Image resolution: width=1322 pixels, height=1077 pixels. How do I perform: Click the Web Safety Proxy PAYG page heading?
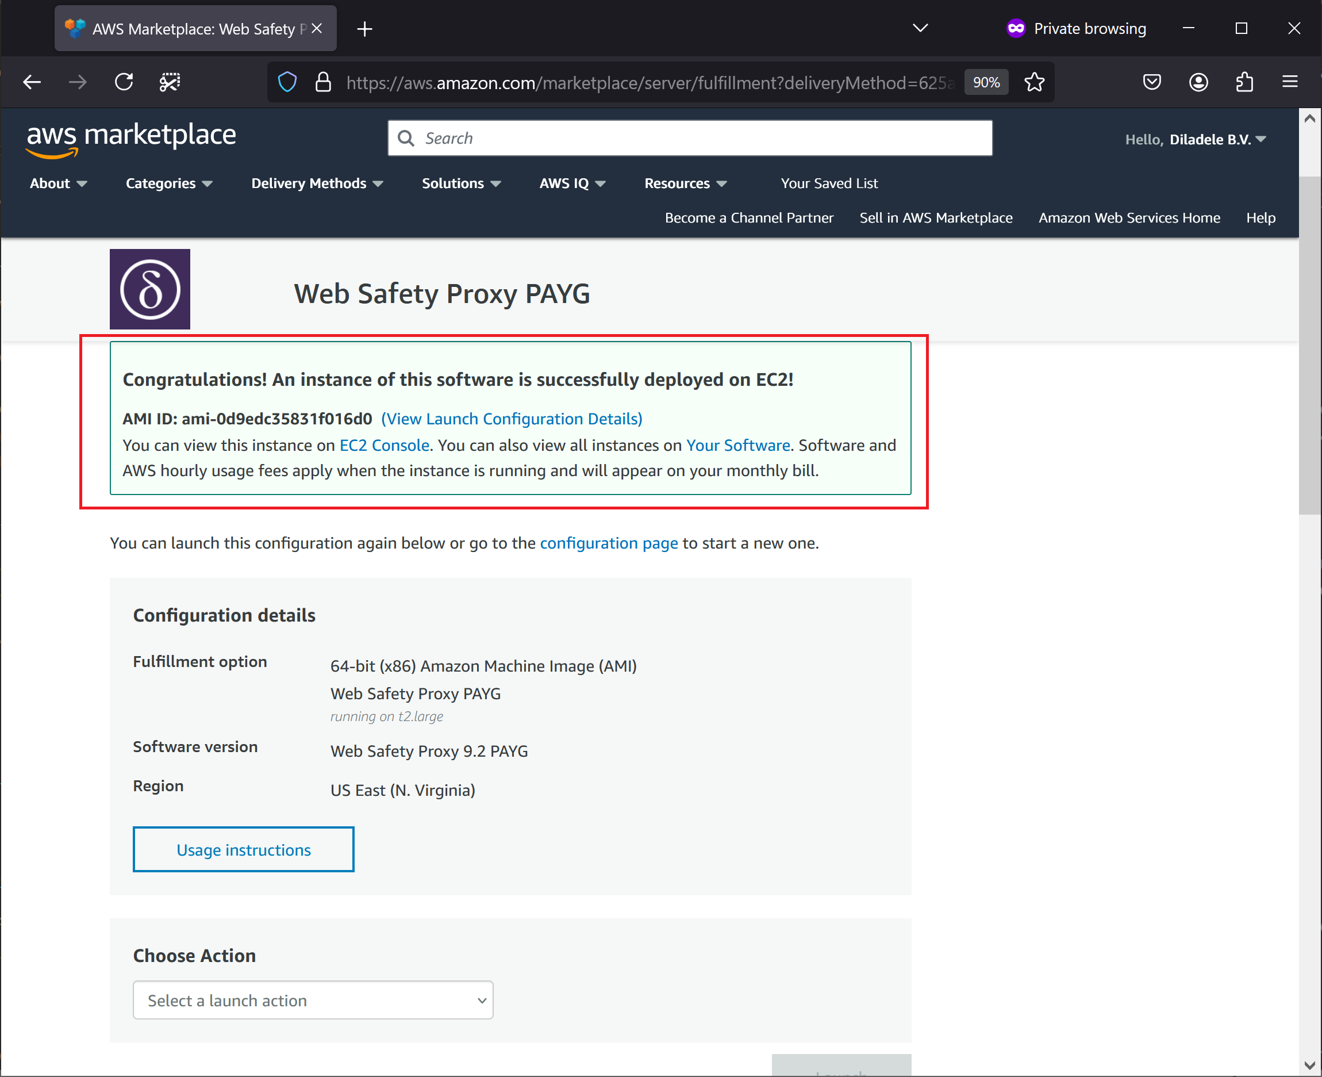[x=442, y=293]
